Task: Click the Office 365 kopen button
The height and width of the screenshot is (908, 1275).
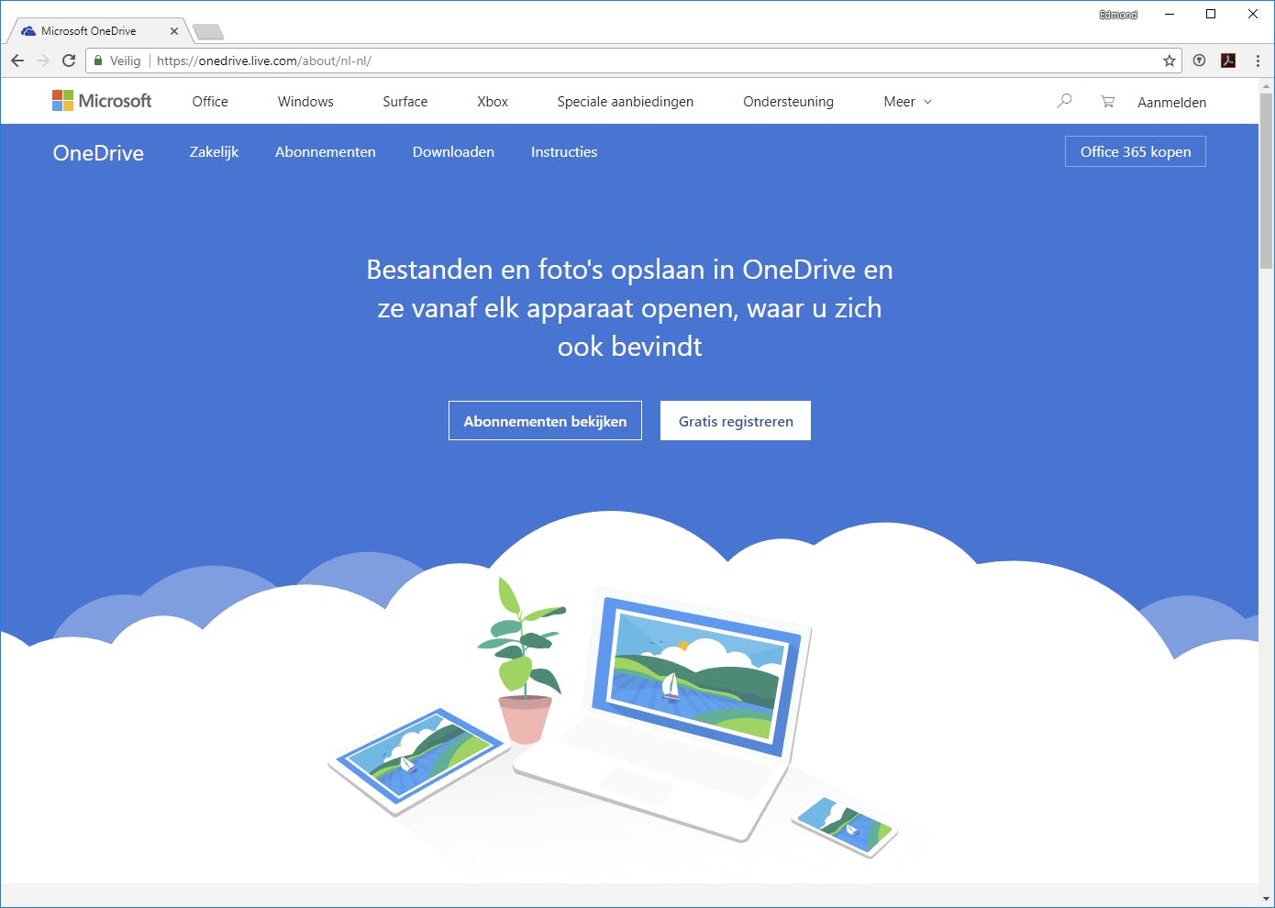Action: pyautogui.click(x=1136, y=151)
